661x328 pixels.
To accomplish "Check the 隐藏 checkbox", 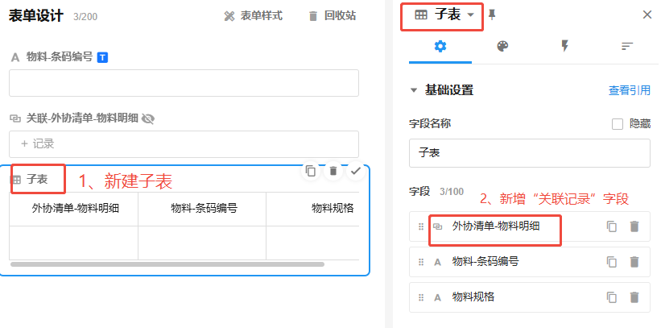I will pos(618,124).
